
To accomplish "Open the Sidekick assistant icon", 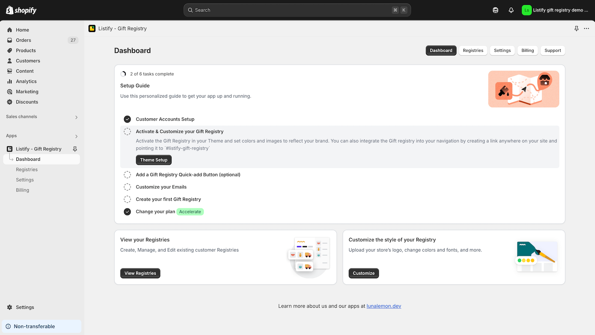I will point(495,10).
